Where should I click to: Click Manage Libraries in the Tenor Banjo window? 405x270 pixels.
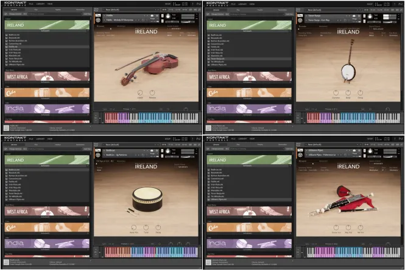217,14
